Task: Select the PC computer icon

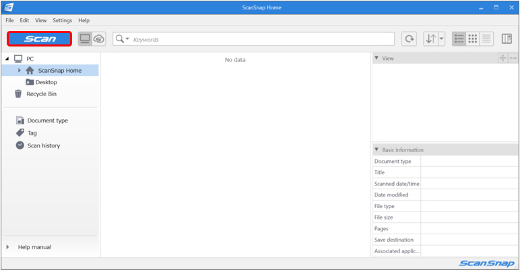Action: 18,59
